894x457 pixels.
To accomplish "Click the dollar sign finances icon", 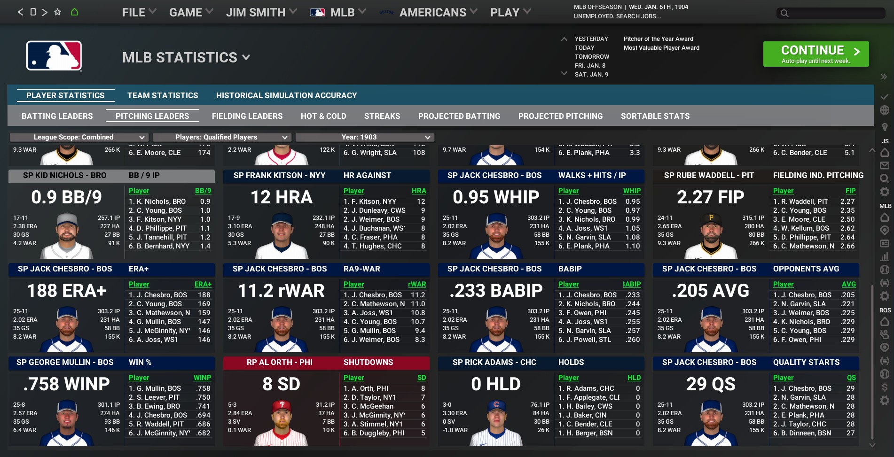I will pyautogui.click(x=884, y=387).
